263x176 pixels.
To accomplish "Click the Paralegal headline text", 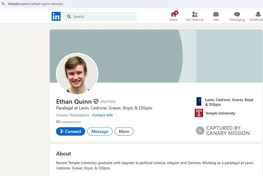I will (x=104, y=108).
